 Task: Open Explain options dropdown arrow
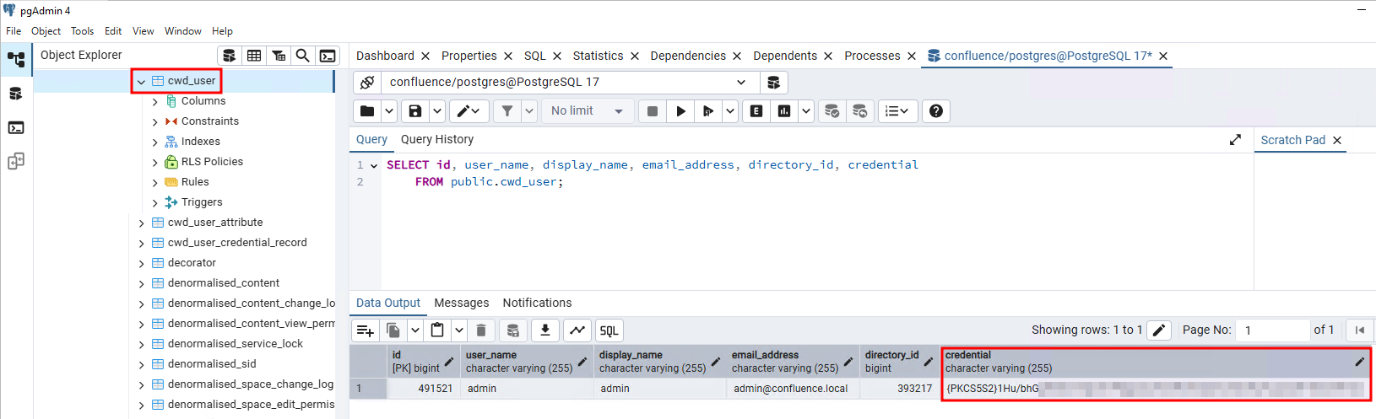806,110
